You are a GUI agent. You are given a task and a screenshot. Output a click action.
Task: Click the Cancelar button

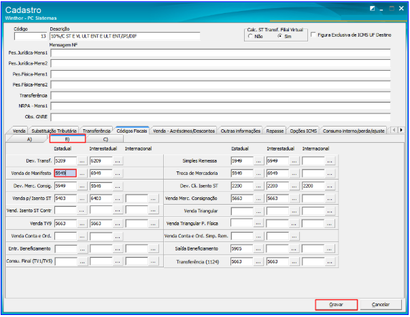coord(381,305)
